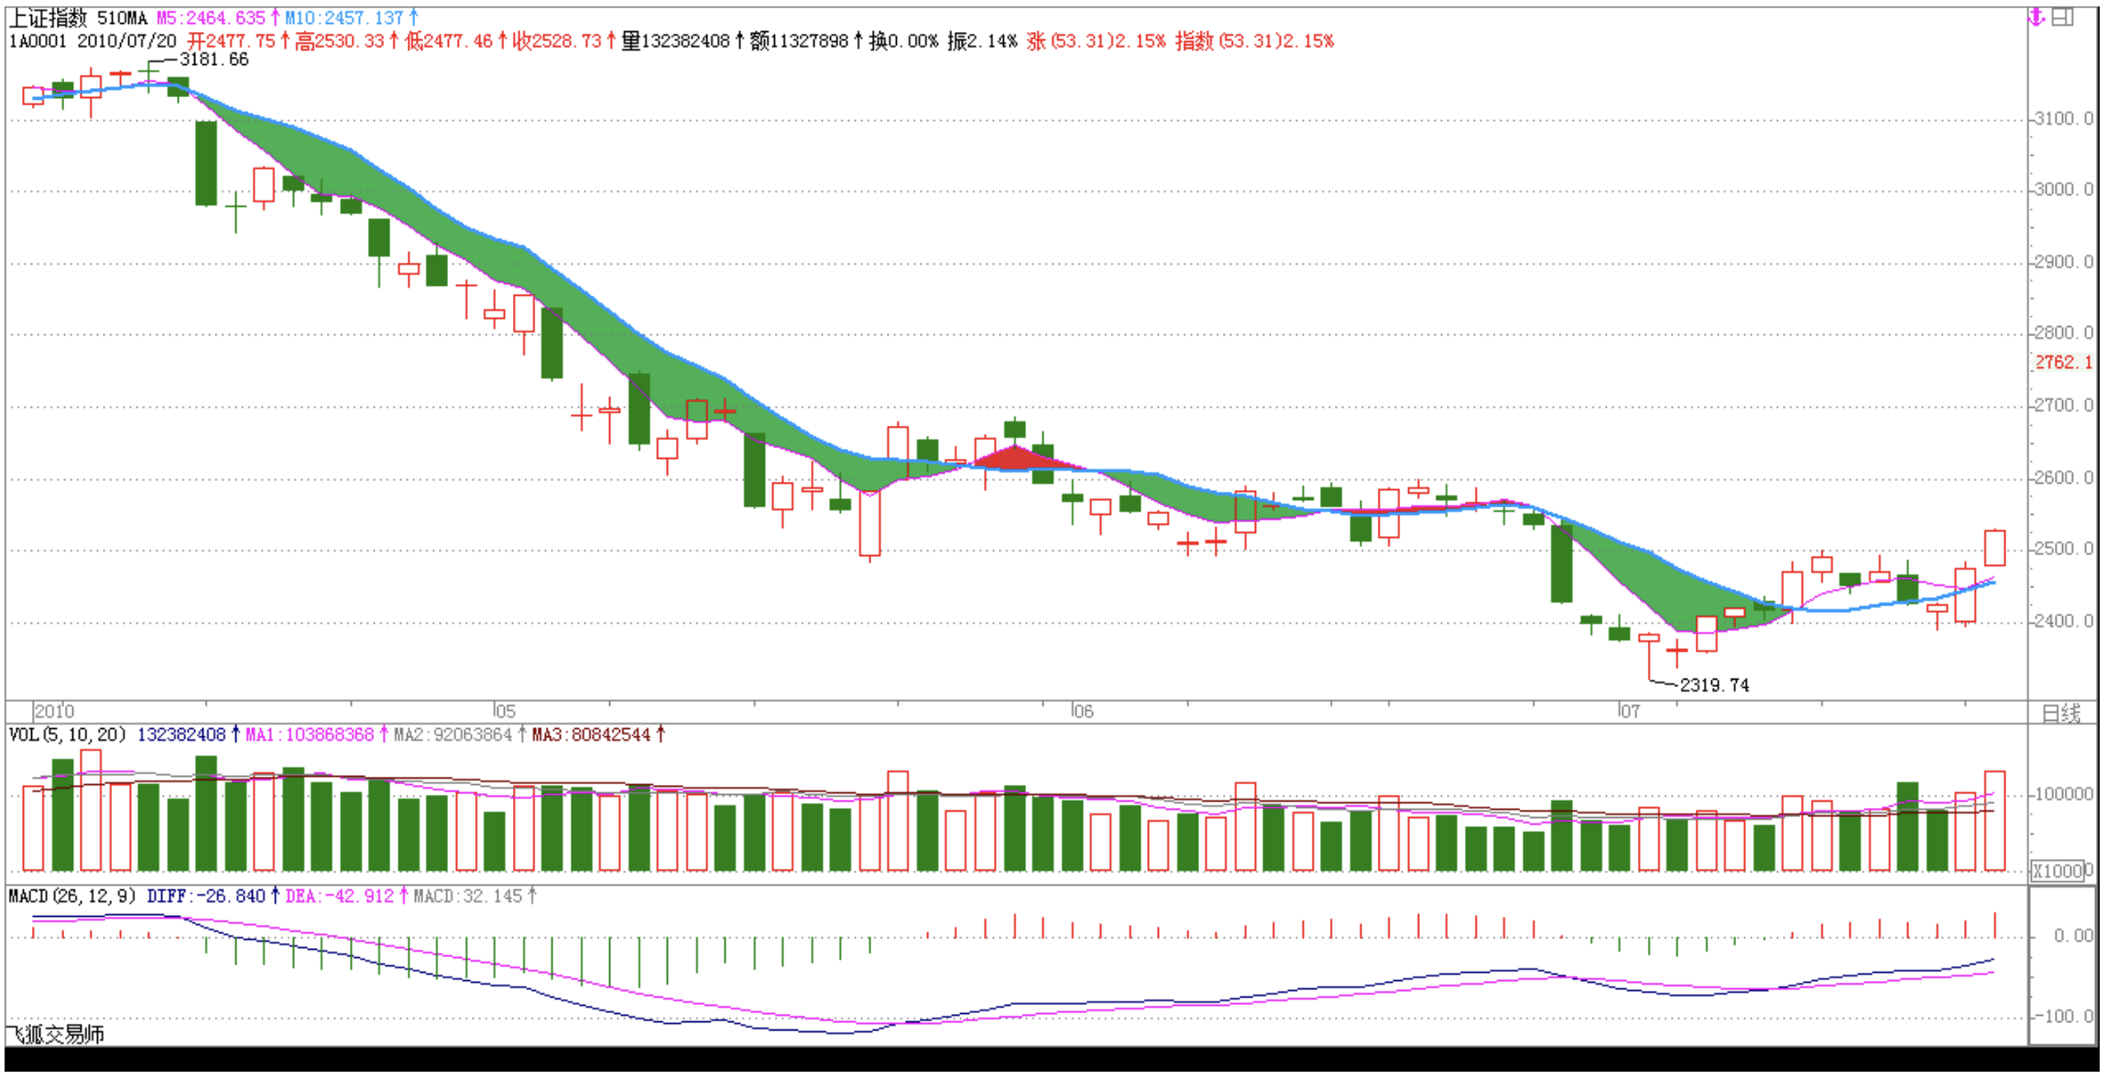
Task: Click the magenta anchor icon
Action: 2036,16
